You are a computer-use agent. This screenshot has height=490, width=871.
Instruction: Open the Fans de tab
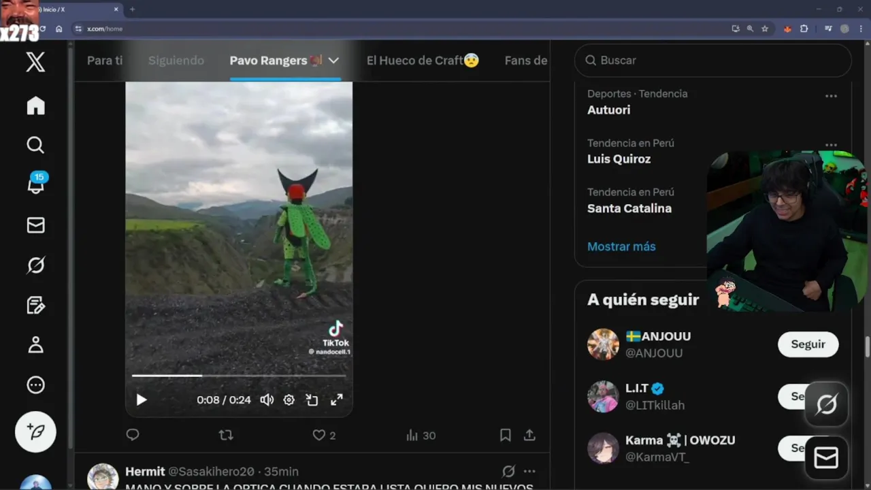[x=526, y=61]
